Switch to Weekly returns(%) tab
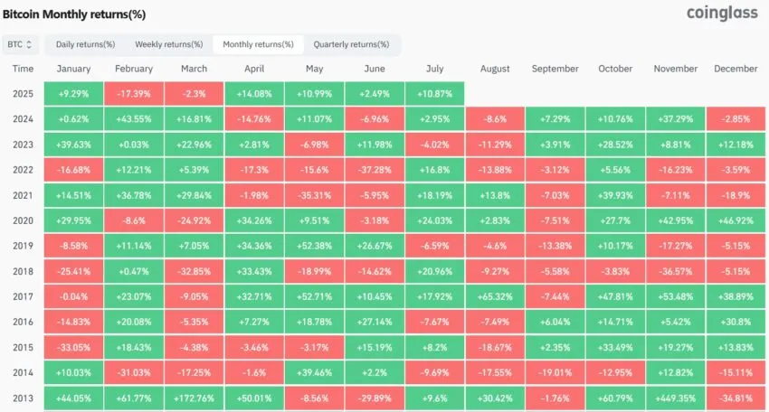Screen dimensions: 769x412 point(168,44)
